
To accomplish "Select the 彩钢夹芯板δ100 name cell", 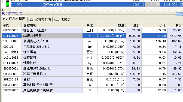I will (52, 41).
